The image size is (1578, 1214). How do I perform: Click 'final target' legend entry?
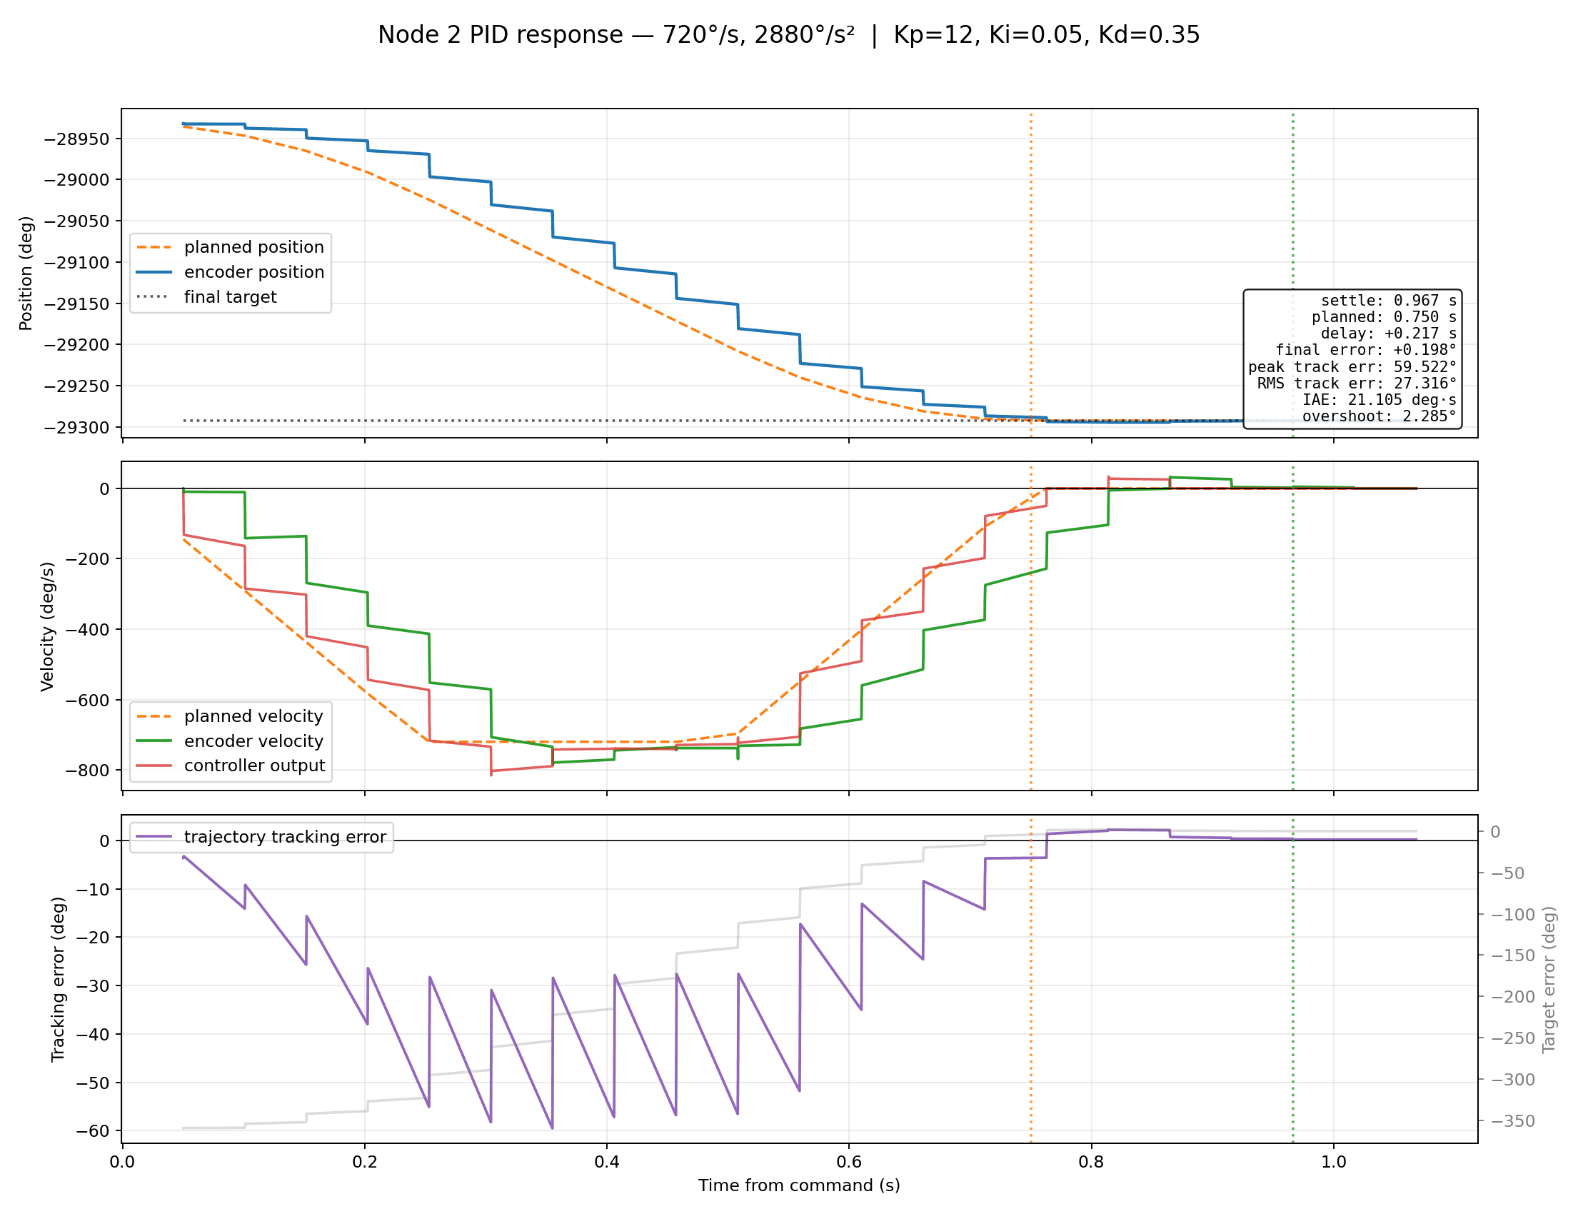[x=206, y=297]
